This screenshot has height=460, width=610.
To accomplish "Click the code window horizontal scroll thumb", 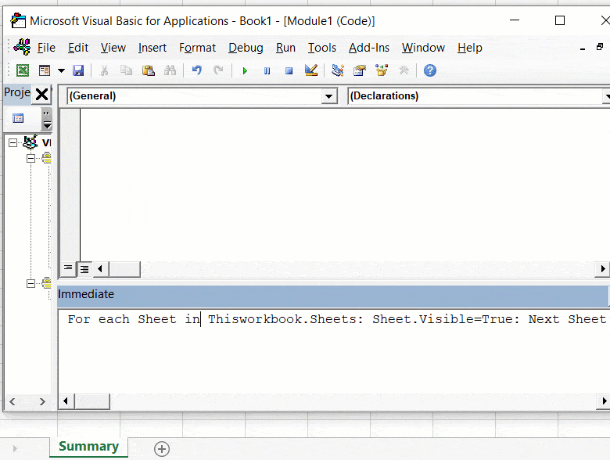I will 124,269.
